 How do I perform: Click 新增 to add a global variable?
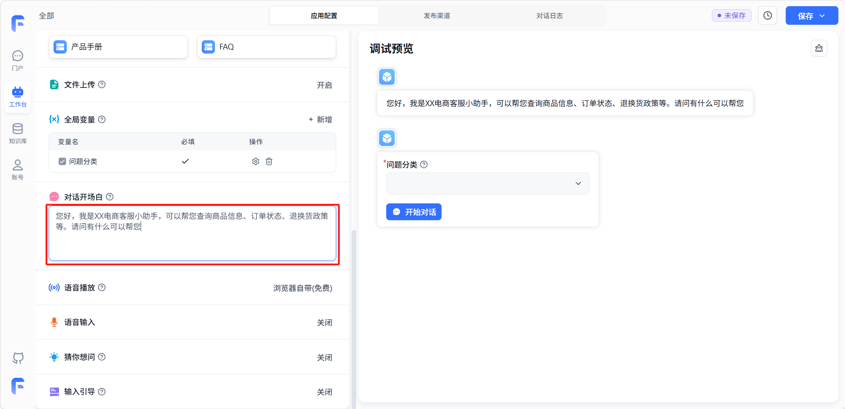(x=320, y=119)
